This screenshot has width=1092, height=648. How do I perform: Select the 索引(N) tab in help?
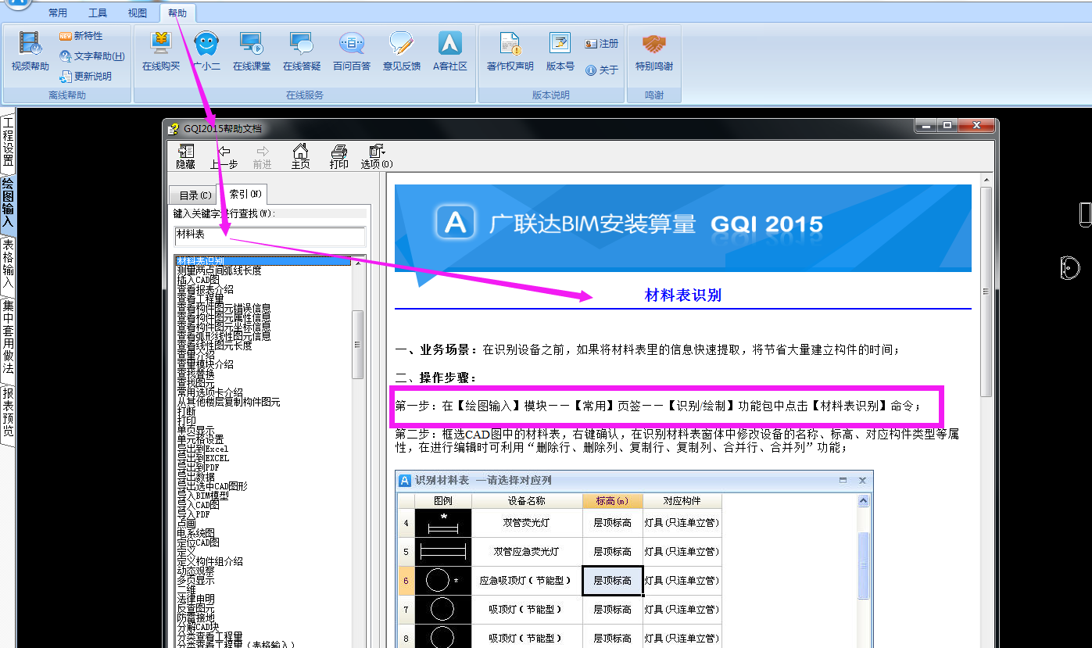(245, 193)
